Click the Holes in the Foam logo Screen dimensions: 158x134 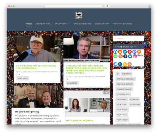tap(79, 16)
